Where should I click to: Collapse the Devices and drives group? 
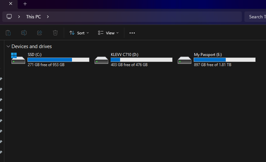tap(8, 46)
